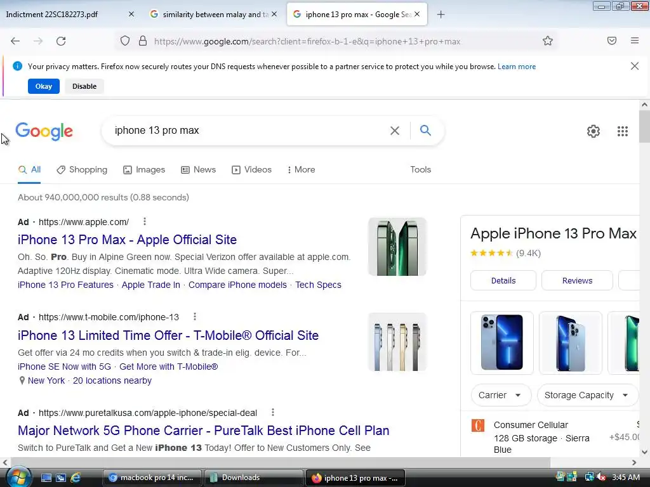650x487 pixels.
Task: Bookmark this page with the star icon
Action: click(548, 41)
